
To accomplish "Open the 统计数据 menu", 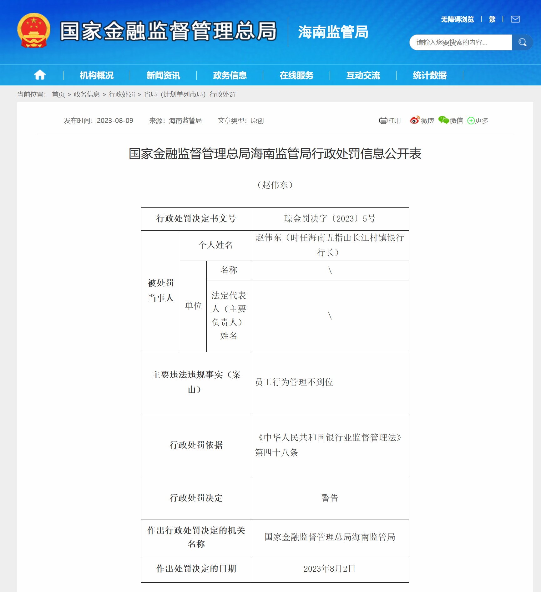I will click(x=430, y=75).
